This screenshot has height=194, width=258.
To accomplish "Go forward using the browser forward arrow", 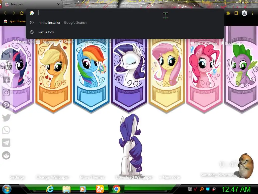I will pyautogui.click(x=14, y=13).
